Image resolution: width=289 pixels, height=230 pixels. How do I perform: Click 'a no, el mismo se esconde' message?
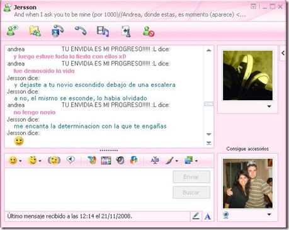point(81,98)
